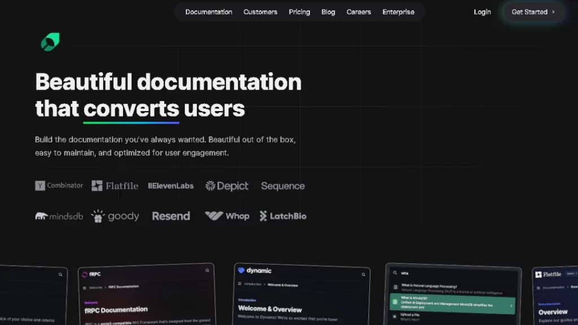Screen dimensions: 578x325
Task: Click the green leaf Mintlify logo
Action: pyautogui.click(x=50, y=42)
